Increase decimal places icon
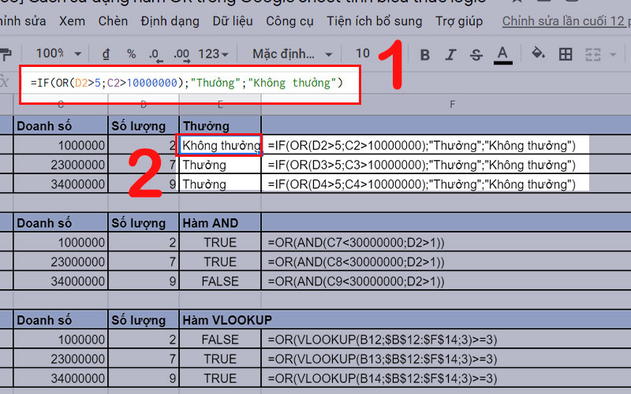631x394 pixels. point(181,54)
